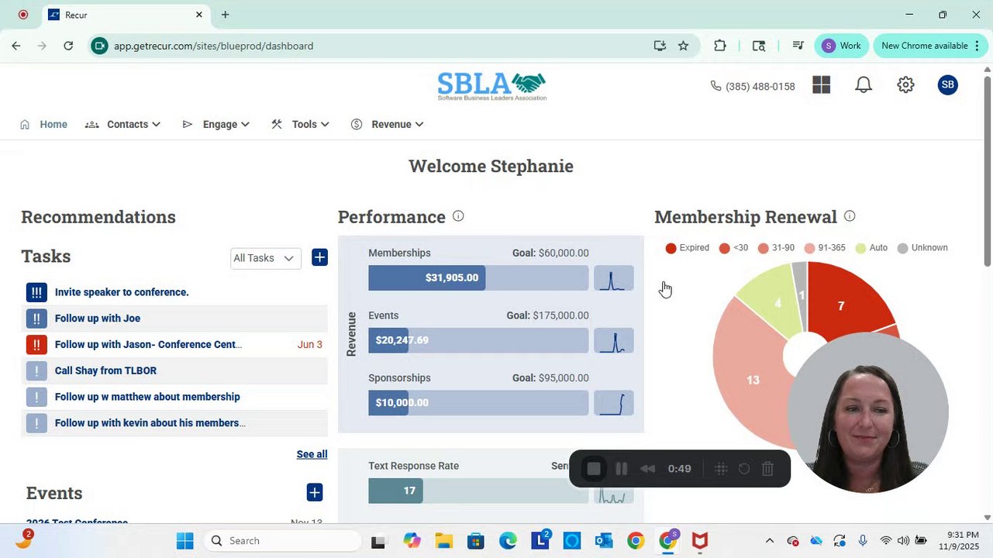Click the taskbar Search box
The image size is (993, 558).
pyautogui.click(x=283, y=541)
